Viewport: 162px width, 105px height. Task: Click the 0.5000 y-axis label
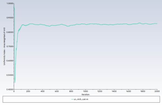click(x=10, y=75)
